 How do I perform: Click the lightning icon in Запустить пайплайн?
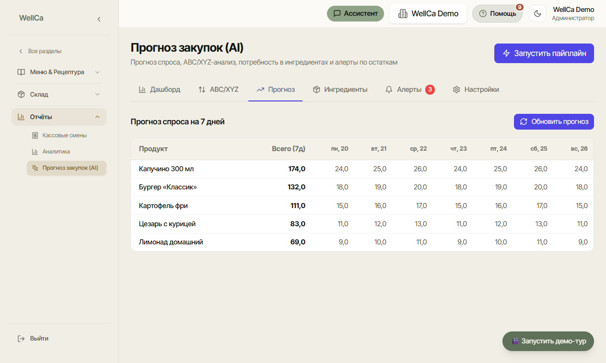point(506,54)
